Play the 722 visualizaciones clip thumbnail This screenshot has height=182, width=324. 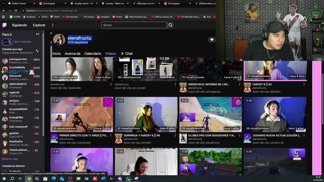click(82, 69)
